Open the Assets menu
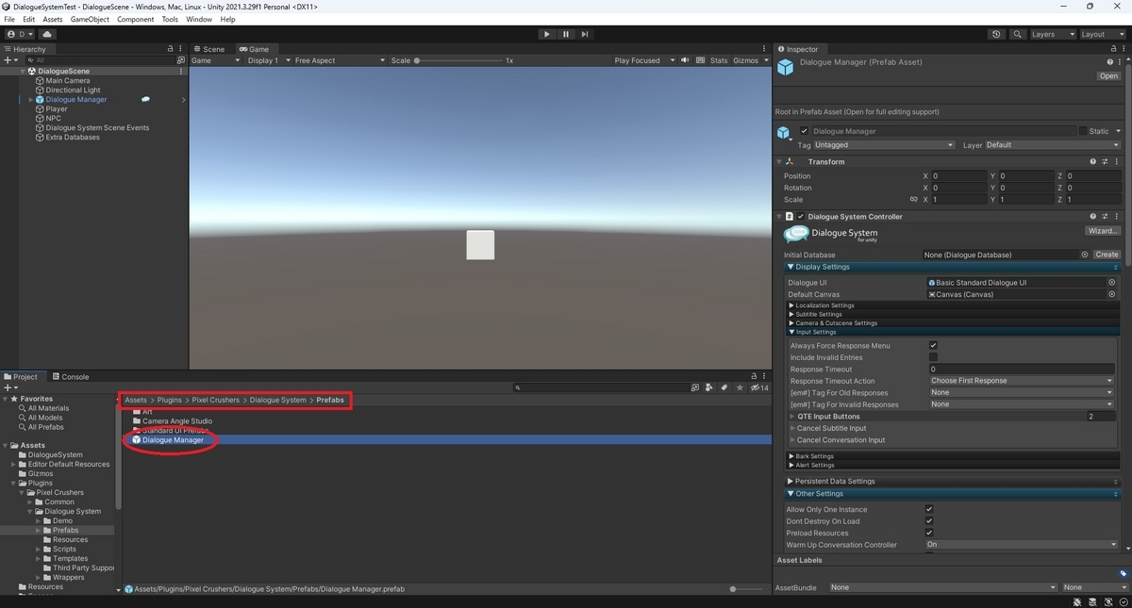This screenshot has height=608, width=1132. (x=53, y=19)
